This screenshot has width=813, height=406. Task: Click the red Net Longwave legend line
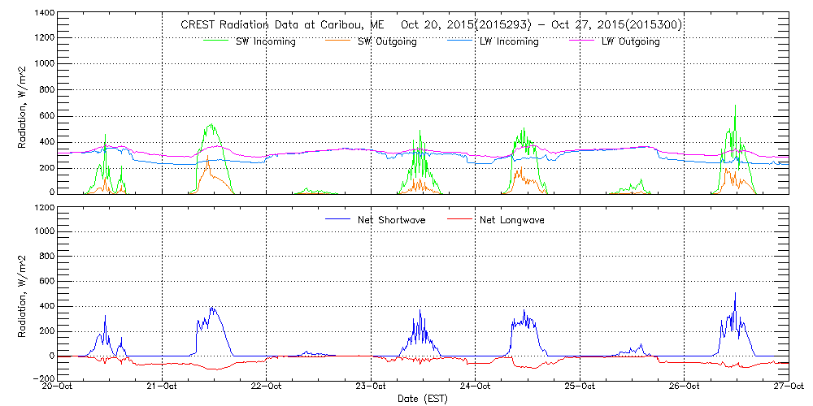[x=461, y=219]
